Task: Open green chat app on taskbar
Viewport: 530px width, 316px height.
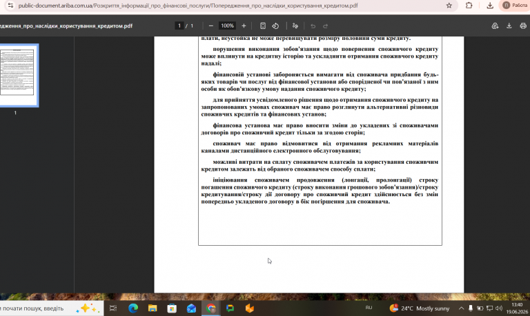Action: pos(230,308)
